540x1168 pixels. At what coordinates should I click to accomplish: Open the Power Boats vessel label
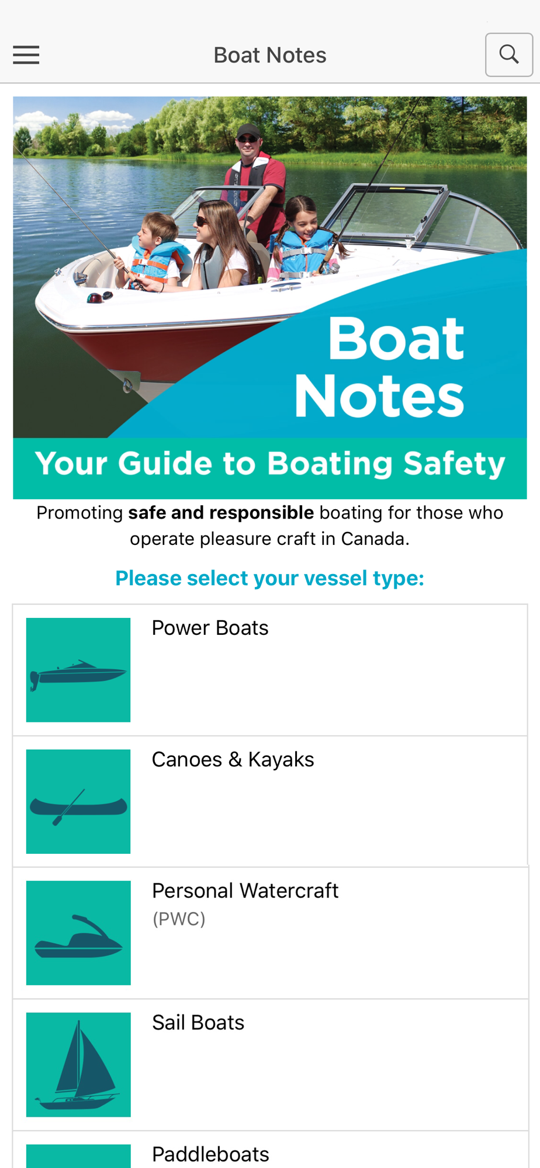click(x=210, y=628)
